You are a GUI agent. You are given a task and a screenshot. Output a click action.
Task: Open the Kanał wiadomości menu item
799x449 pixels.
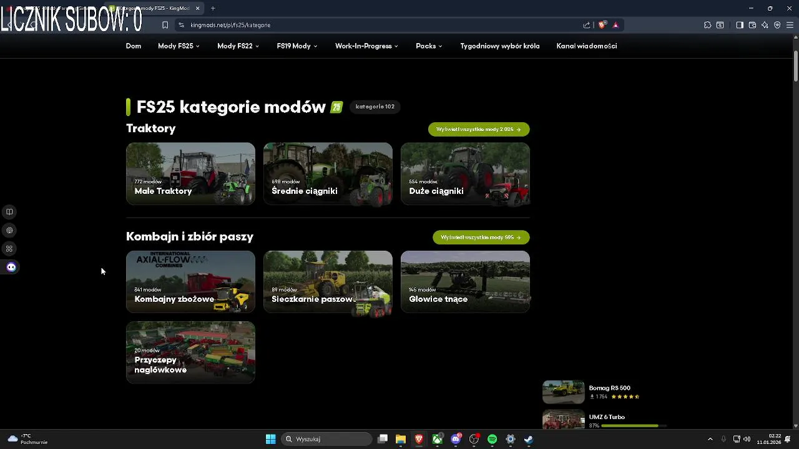587,46
